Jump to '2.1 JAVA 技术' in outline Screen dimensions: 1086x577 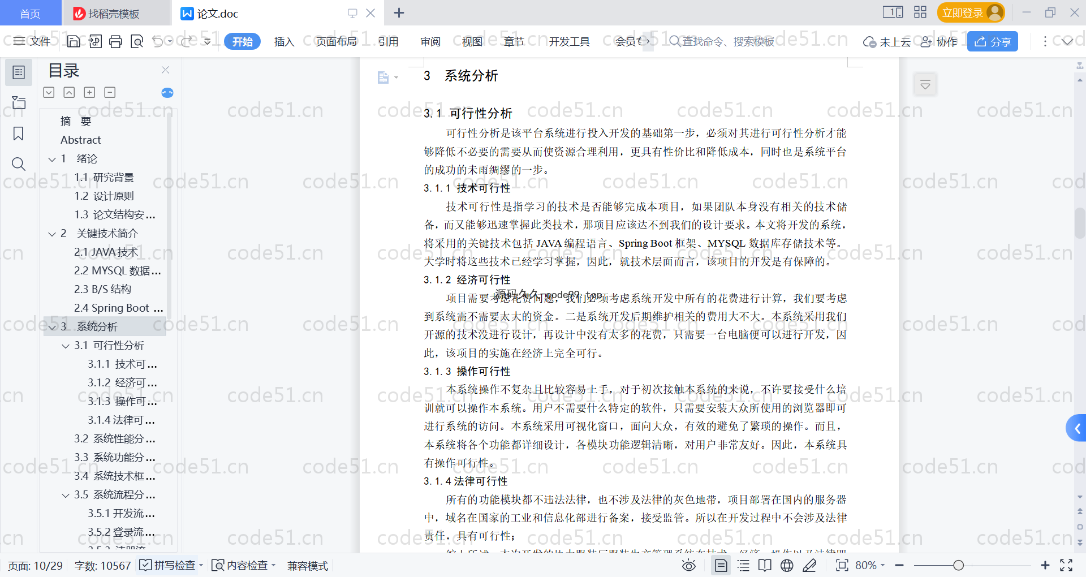pyautogui.click(x=106, y=252)
